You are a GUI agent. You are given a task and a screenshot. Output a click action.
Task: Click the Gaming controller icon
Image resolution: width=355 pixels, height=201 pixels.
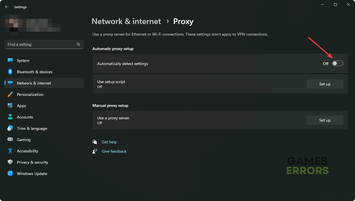(10, 140)
